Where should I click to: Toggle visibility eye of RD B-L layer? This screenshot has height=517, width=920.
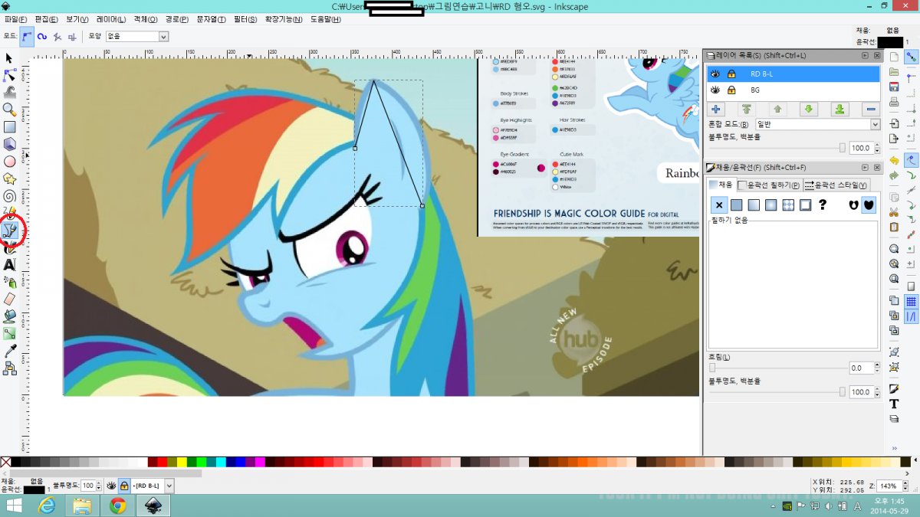(715, 74)
